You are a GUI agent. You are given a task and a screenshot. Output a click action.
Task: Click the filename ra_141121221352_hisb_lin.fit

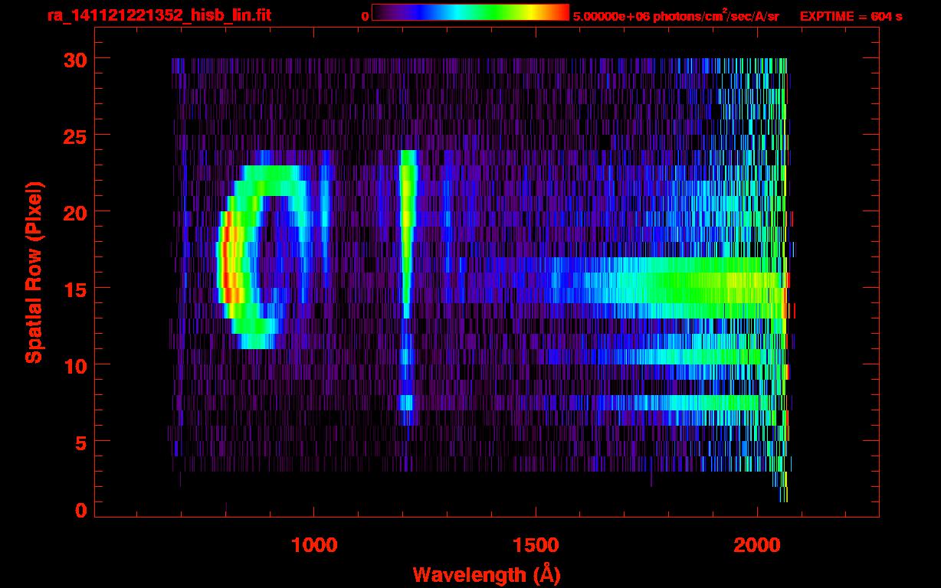159,15
